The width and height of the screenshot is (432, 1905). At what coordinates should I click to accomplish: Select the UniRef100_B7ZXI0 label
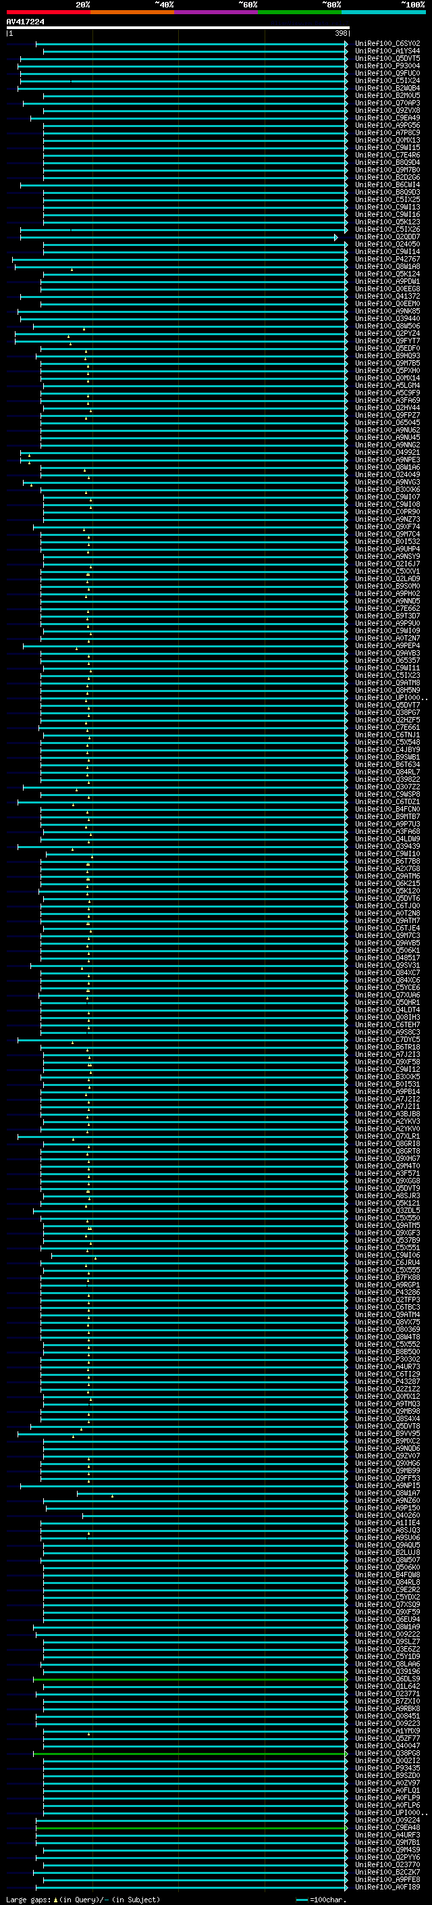[x=387, y=1701]
